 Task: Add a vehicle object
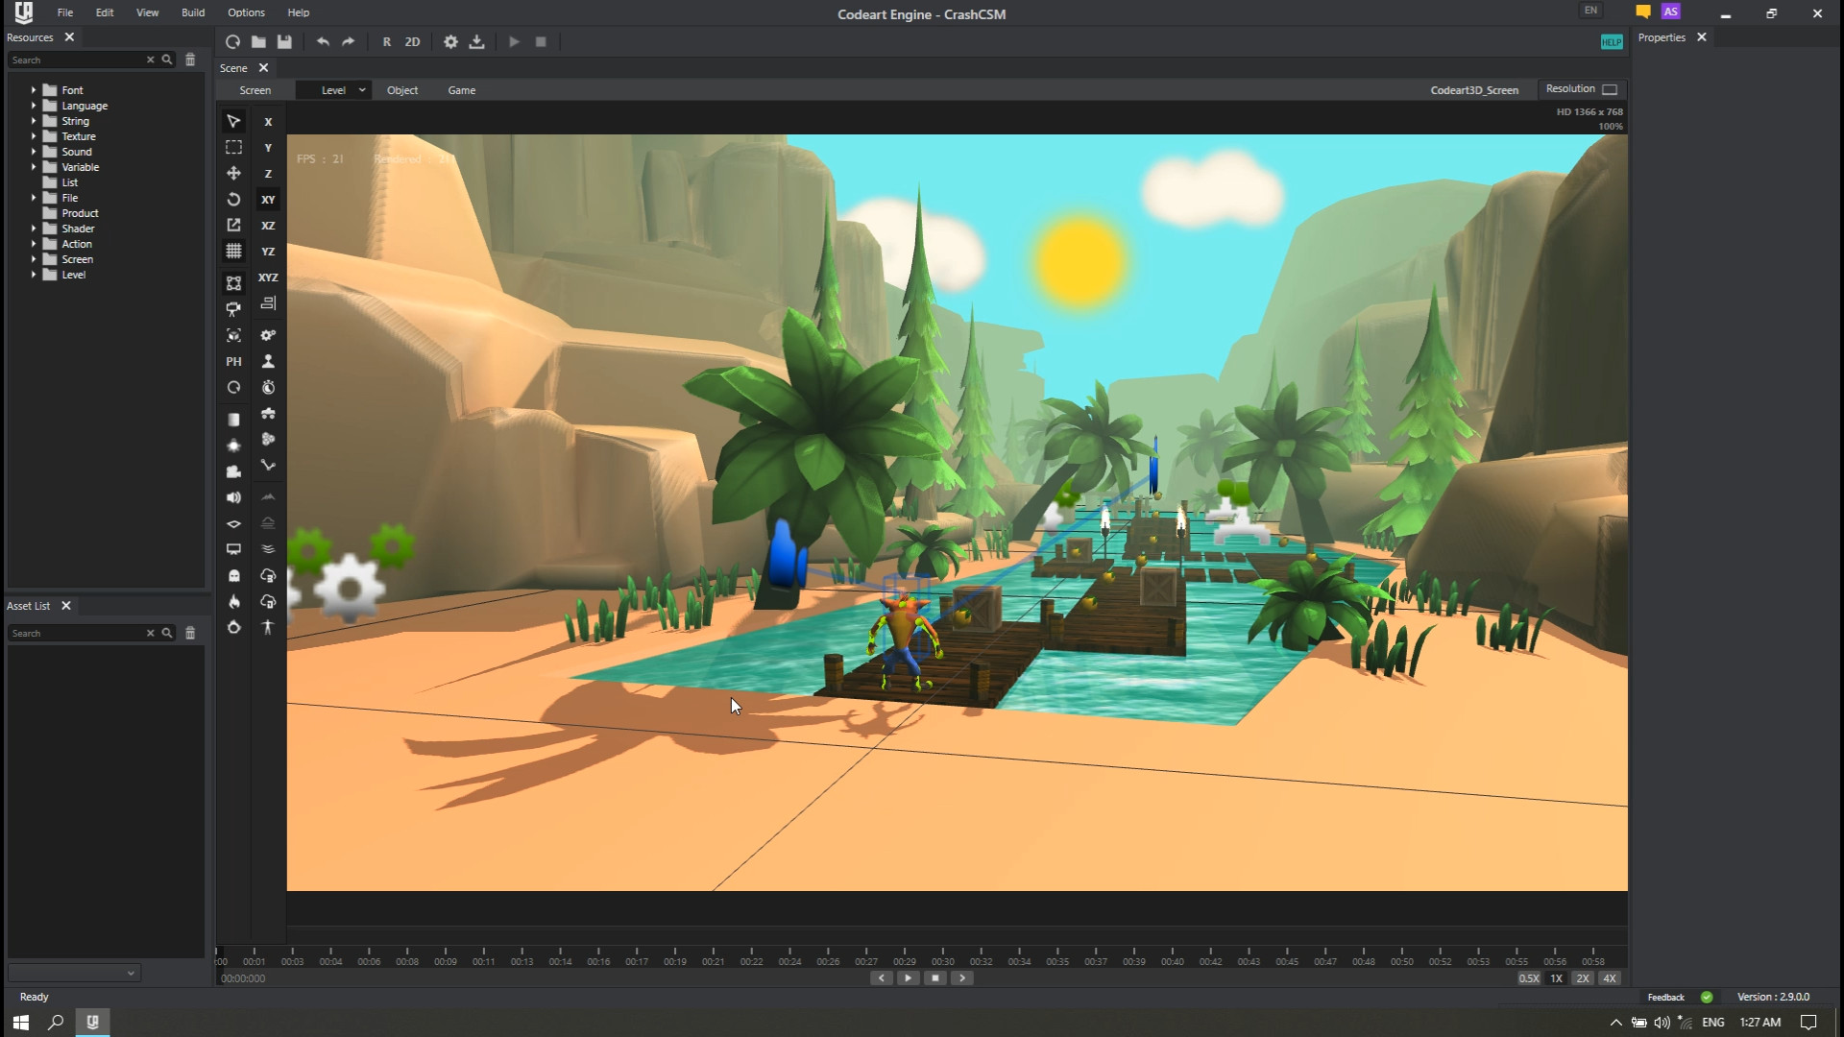(268, 413)
